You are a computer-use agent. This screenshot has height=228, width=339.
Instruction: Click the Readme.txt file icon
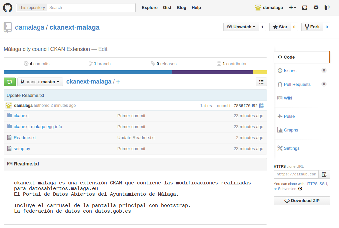click(9, 137)
